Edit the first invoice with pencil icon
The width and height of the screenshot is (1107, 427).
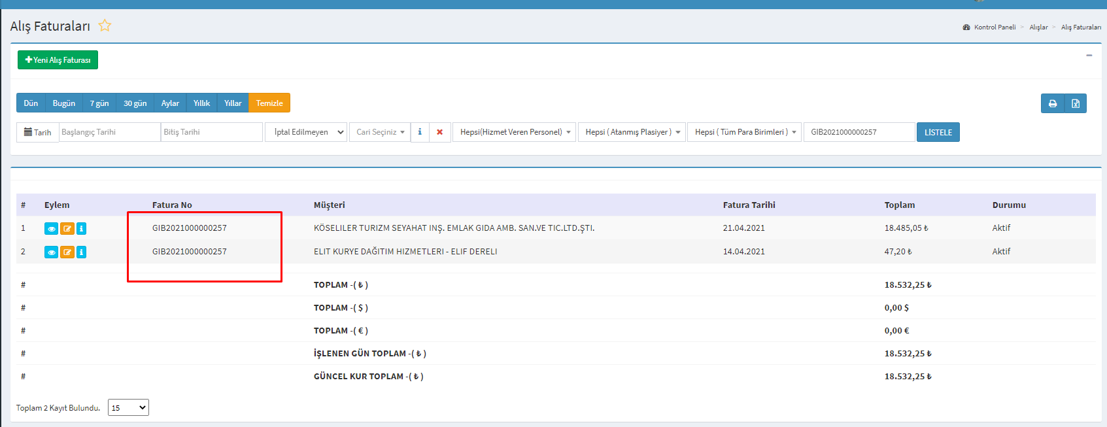[x=67, y=228]
